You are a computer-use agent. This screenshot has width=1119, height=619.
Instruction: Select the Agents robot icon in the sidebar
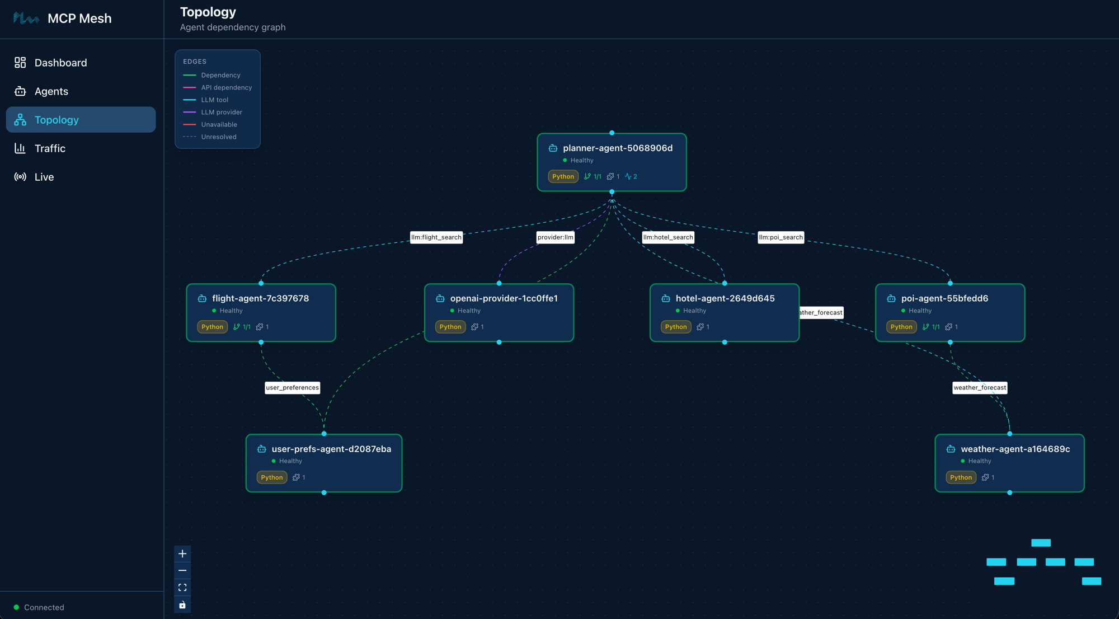20,91
